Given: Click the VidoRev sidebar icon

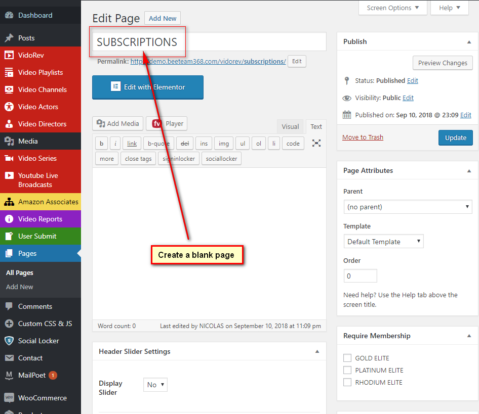Looking at the screenshot, I should tap(9, 55).
